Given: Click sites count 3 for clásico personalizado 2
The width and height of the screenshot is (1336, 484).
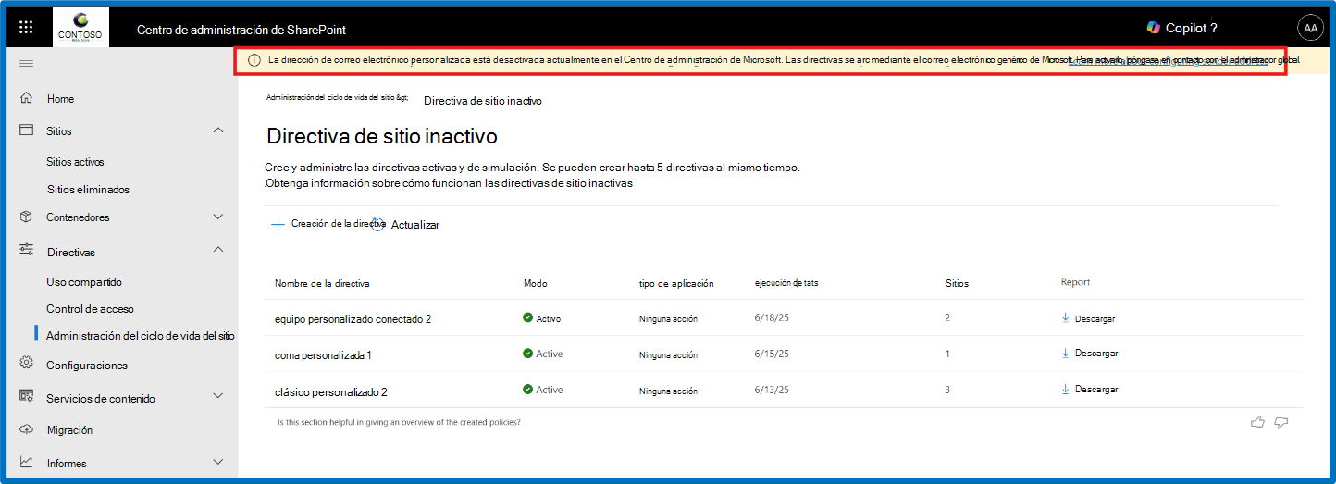Looking at the screenshot, I should pos(947,390).
